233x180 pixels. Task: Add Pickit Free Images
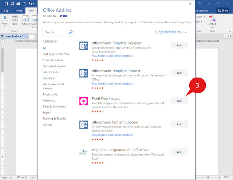(179, 101)
